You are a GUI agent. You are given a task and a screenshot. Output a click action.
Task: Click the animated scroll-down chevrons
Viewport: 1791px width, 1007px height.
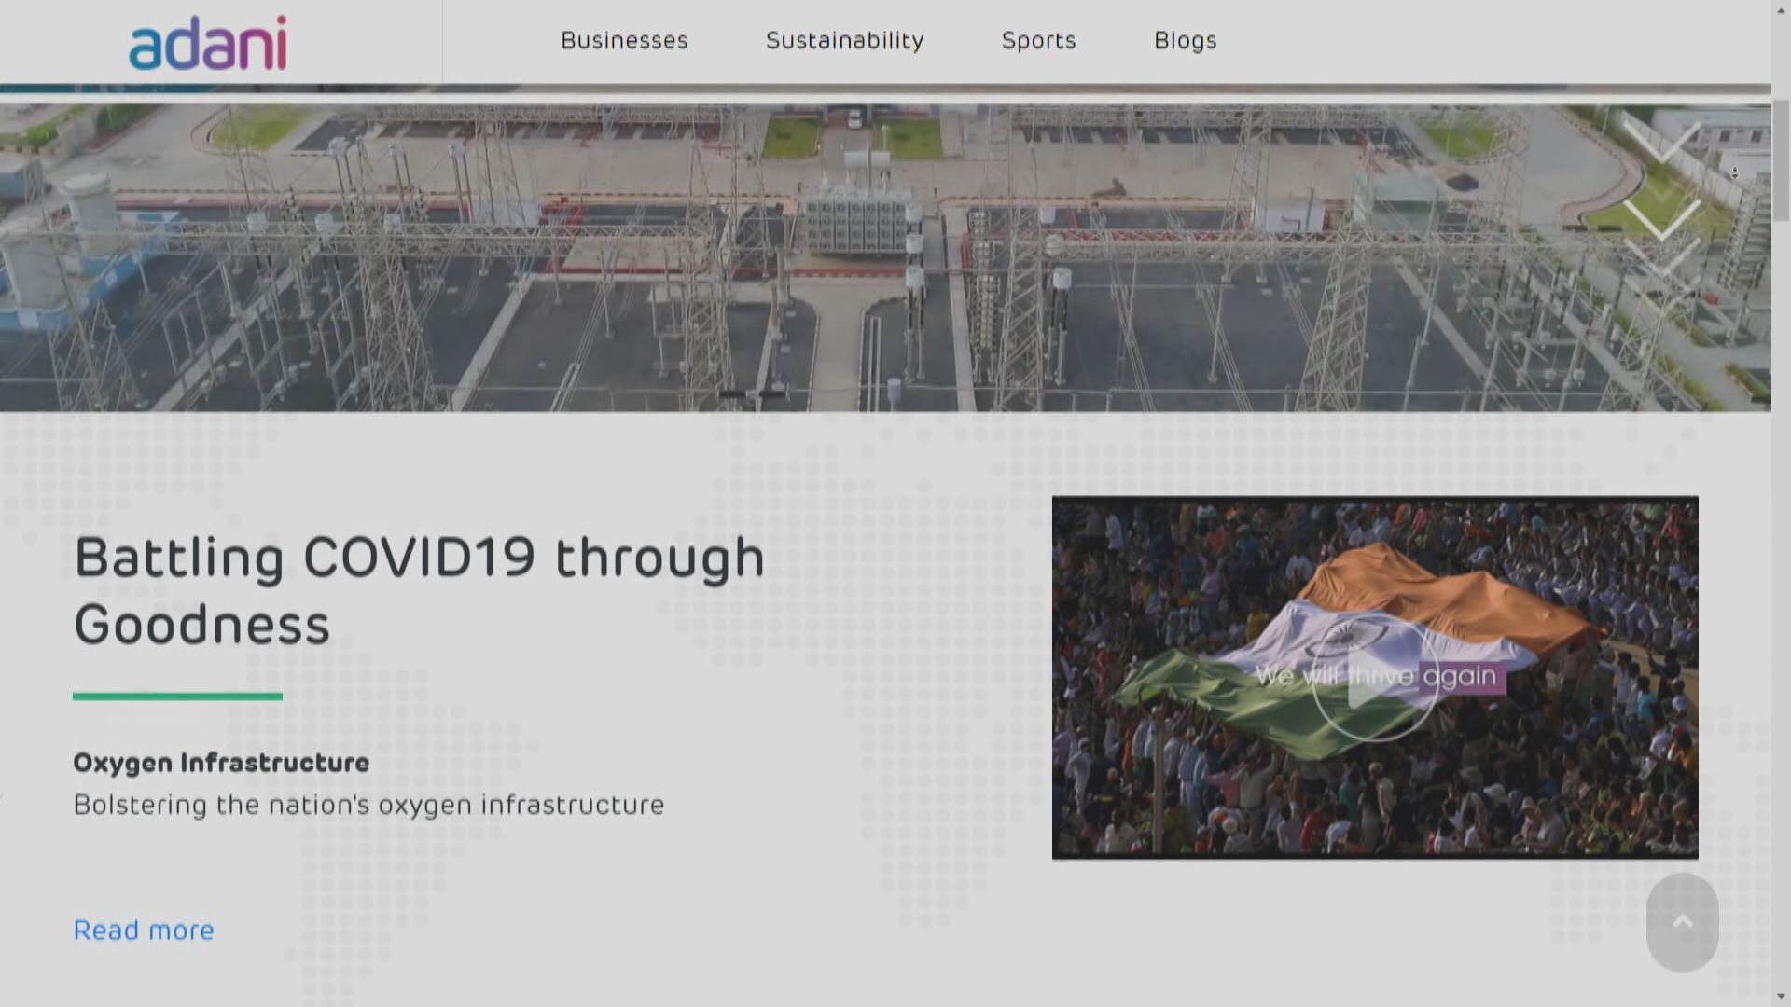coord(1661,200)
